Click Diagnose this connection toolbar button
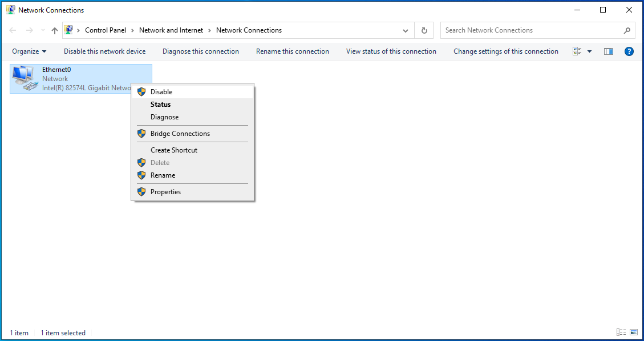 (201, 51)
